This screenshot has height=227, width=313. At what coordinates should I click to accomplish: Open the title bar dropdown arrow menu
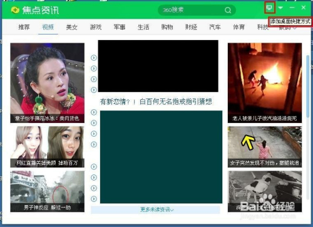coord(280,8)
